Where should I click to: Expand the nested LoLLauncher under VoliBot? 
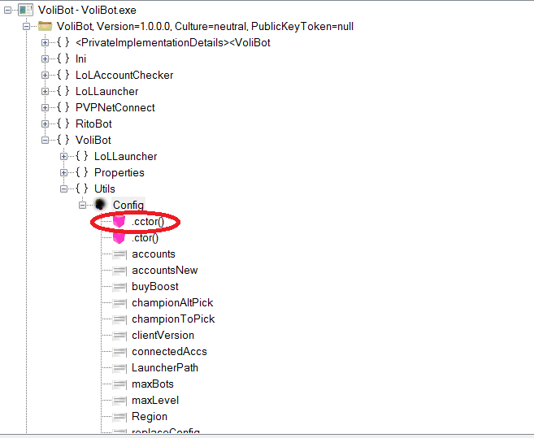pyautogui.click(x=63, y=156)
